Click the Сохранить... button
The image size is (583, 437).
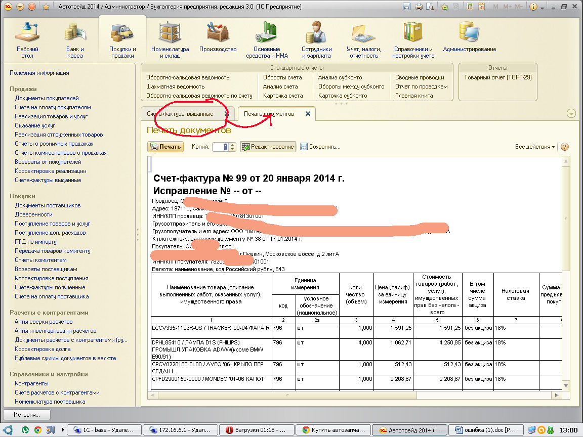pyautogui.click(x=320, y=147)
